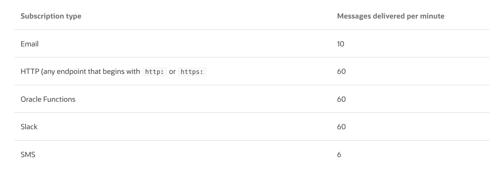Image resolution: width=501 pixels, height=176 pixels.
Task: Click the Messages delivered per minute header
Action: 390,16
